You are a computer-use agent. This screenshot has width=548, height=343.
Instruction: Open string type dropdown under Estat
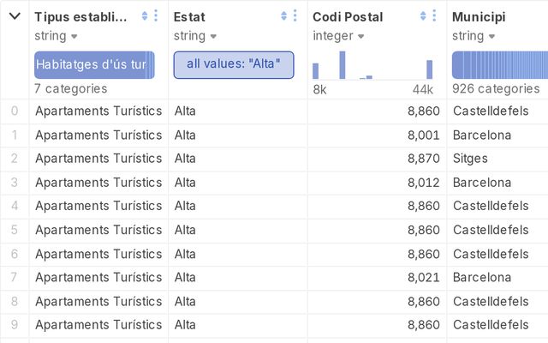(x=195, y=36)
